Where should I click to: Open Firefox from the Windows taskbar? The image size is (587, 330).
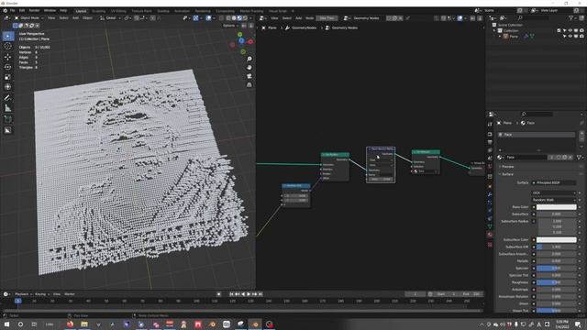pyautogui.click(x=70, y=324)
